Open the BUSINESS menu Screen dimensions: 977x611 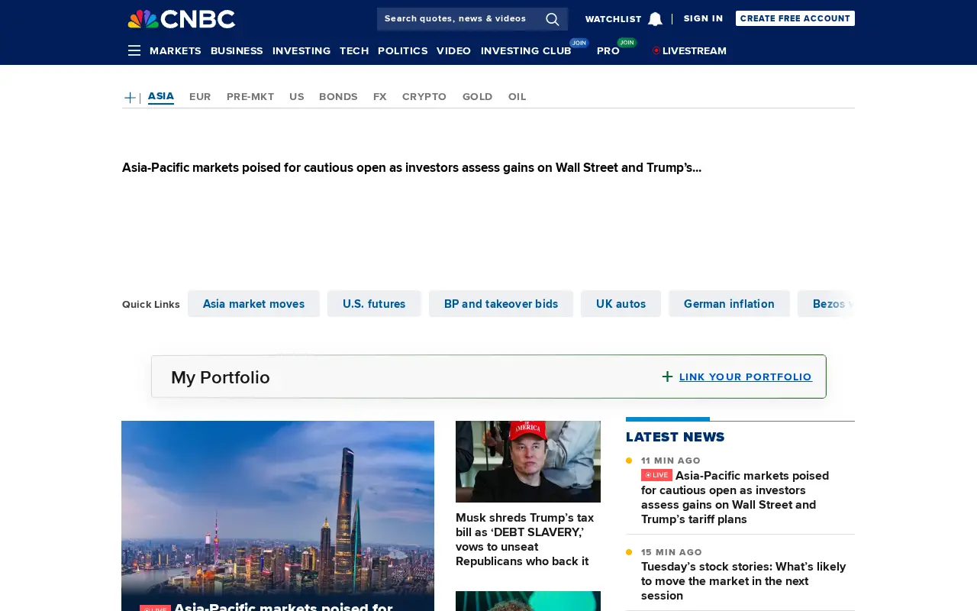tap(237, 50)
